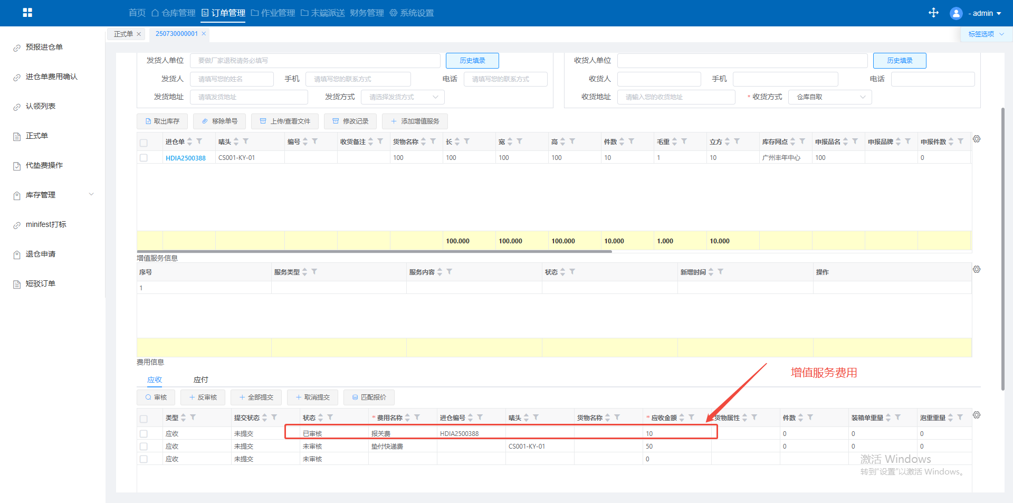Check the 垫付快递费 row checkbox

coord(144,447)
